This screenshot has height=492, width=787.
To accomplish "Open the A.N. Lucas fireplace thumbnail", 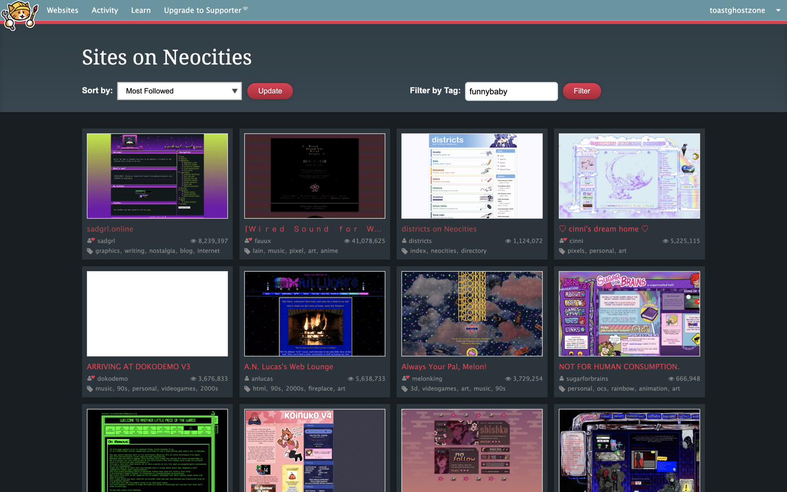I will click(315, 314).
